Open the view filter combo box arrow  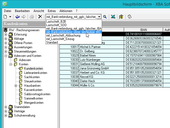pyautogui.click(x=99, y=17)
